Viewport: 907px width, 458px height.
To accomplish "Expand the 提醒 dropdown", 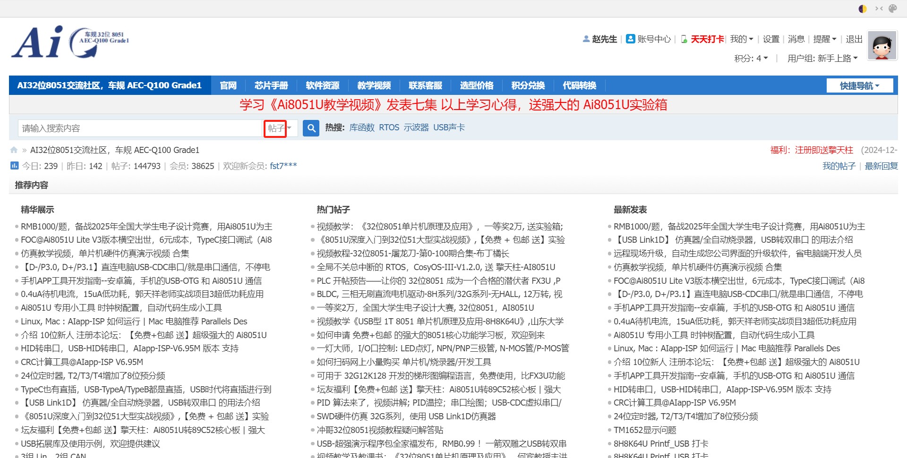I will click(x=825, y=39).
